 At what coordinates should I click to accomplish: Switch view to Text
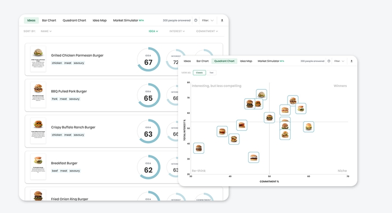tap(212, 73)
